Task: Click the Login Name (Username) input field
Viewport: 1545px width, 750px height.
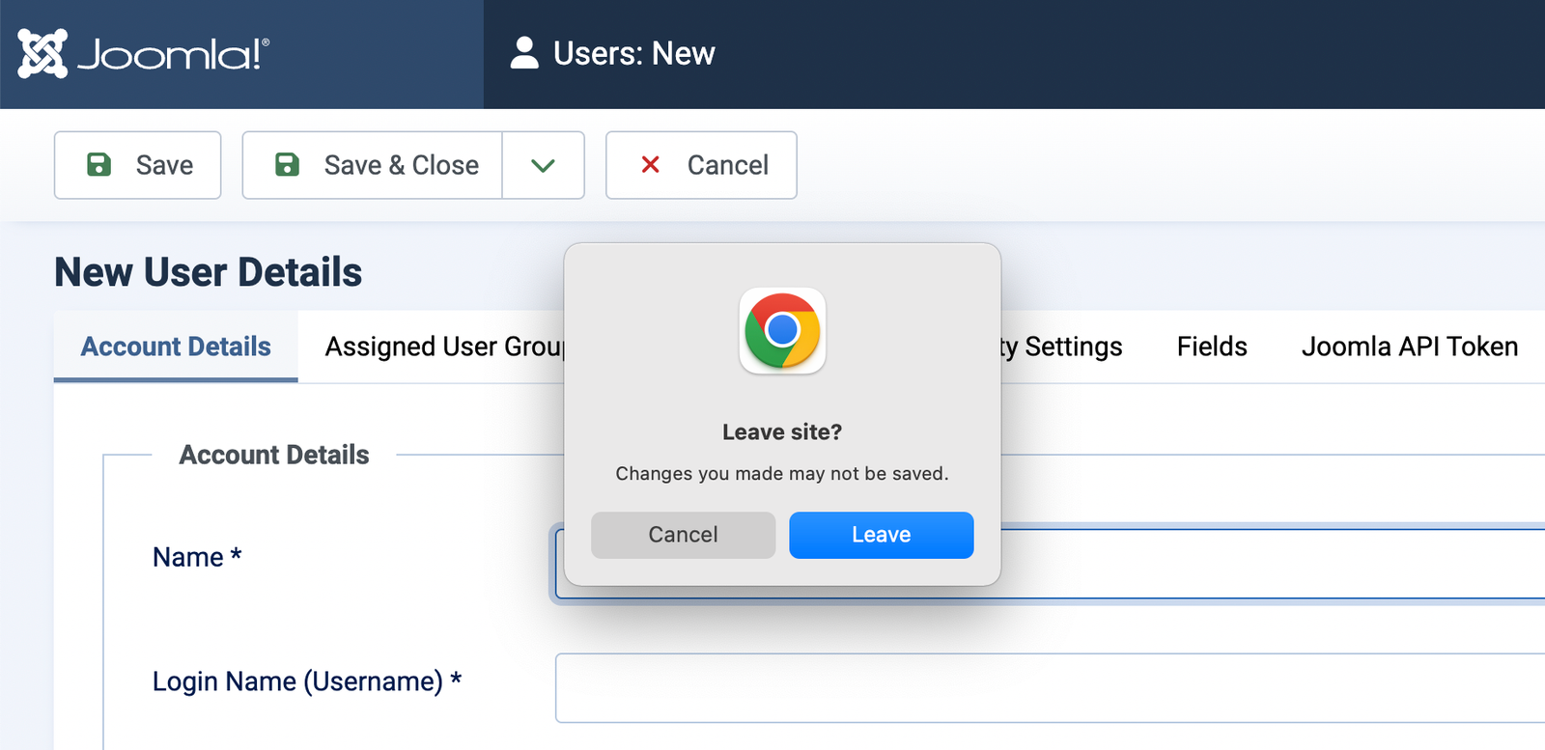Action: point(1050,688)
